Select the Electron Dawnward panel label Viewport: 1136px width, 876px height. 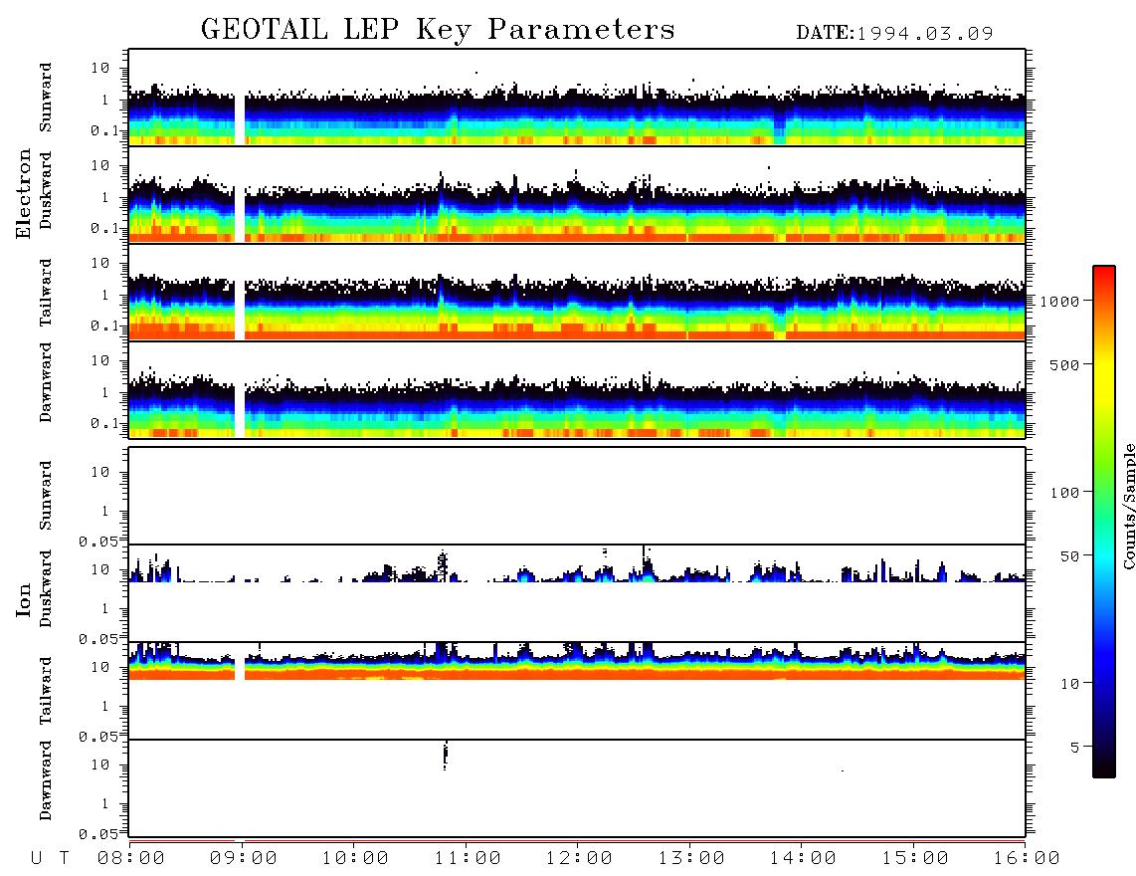coord(46,382)
